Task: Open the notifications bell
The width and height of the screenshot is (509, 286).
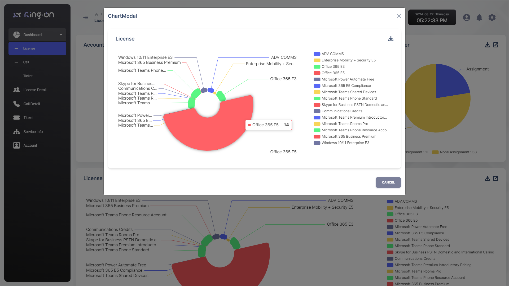Action: (x=479, y=17)
